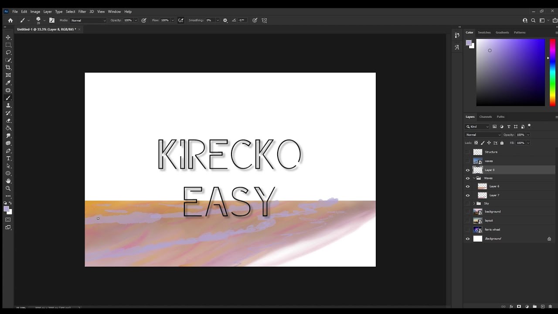Filter layers by pixel layers
558x314 pixels.
(x=494, y=126)
